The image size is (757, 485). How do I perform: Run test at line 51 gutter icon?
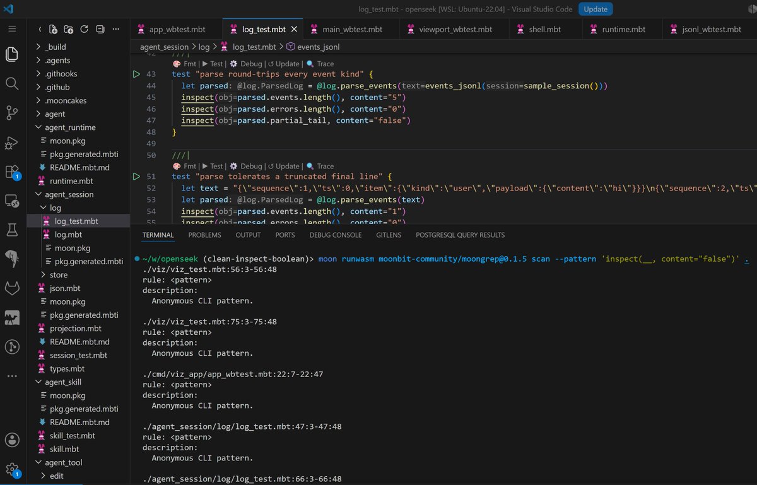[x=136, y=177]
